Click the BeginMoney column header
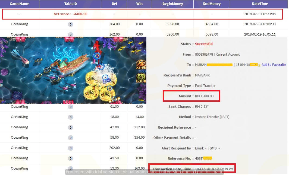Screen dimensions: 289x175 173,4
